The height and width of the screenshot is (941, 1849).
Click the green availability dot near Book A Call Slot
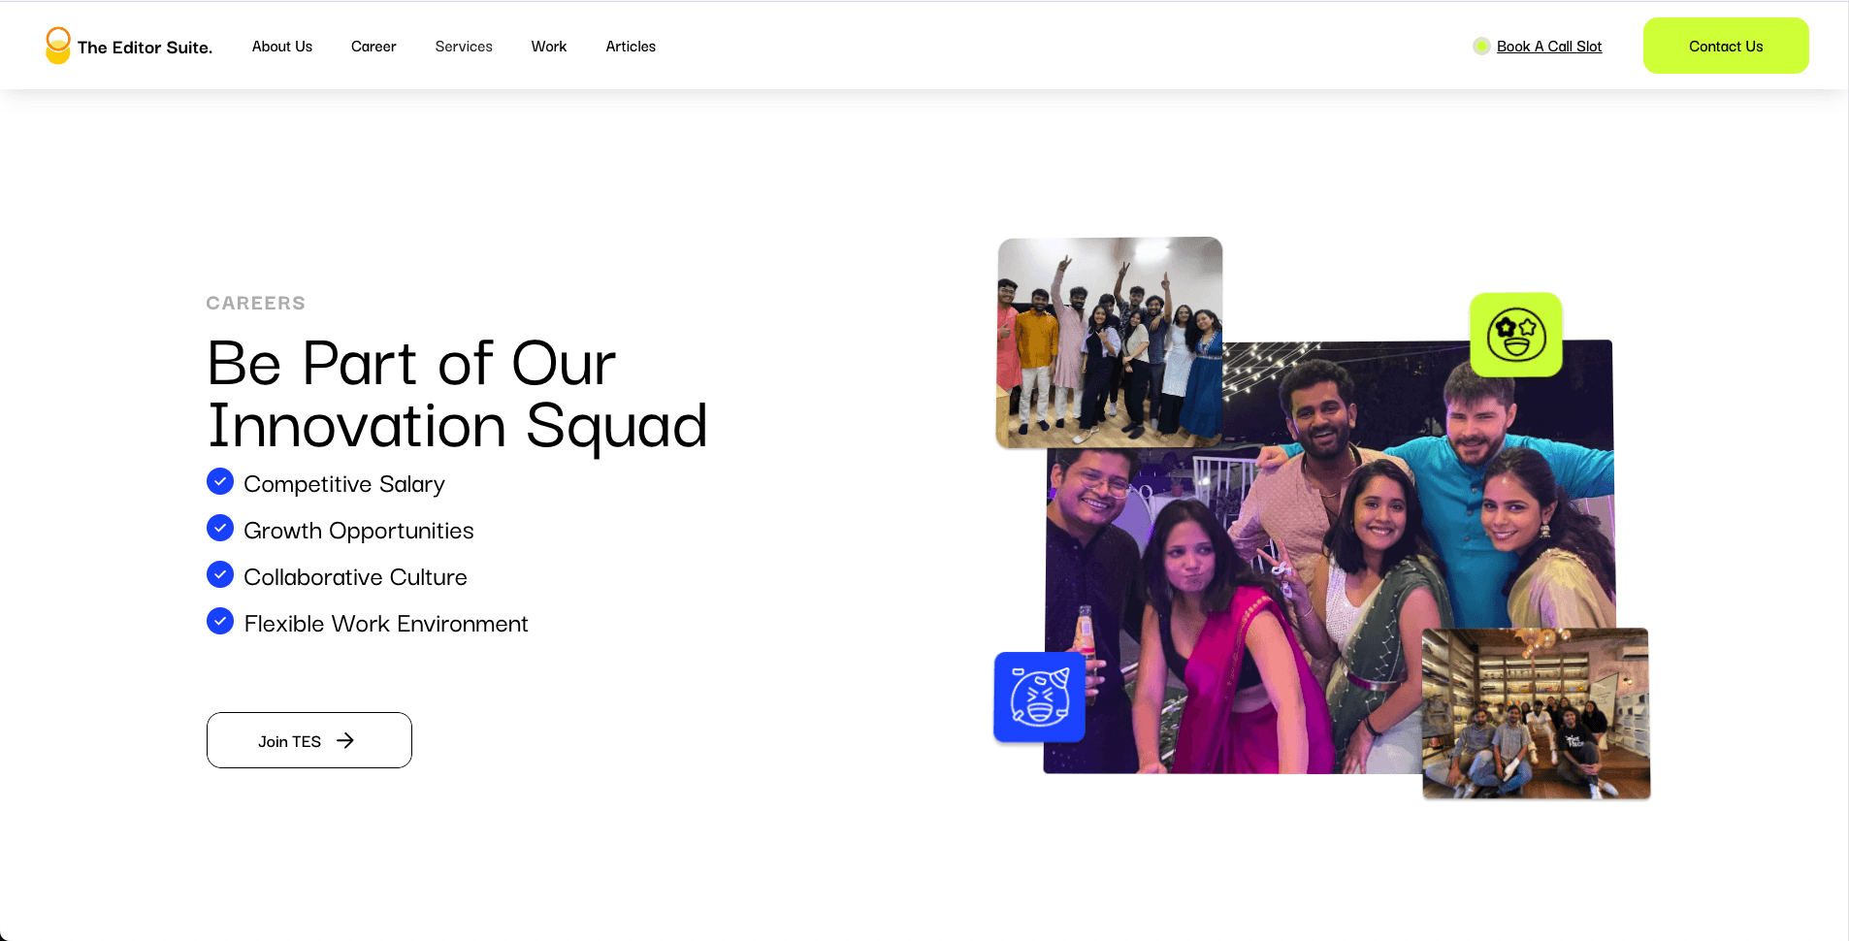(x=1481, y=46)
